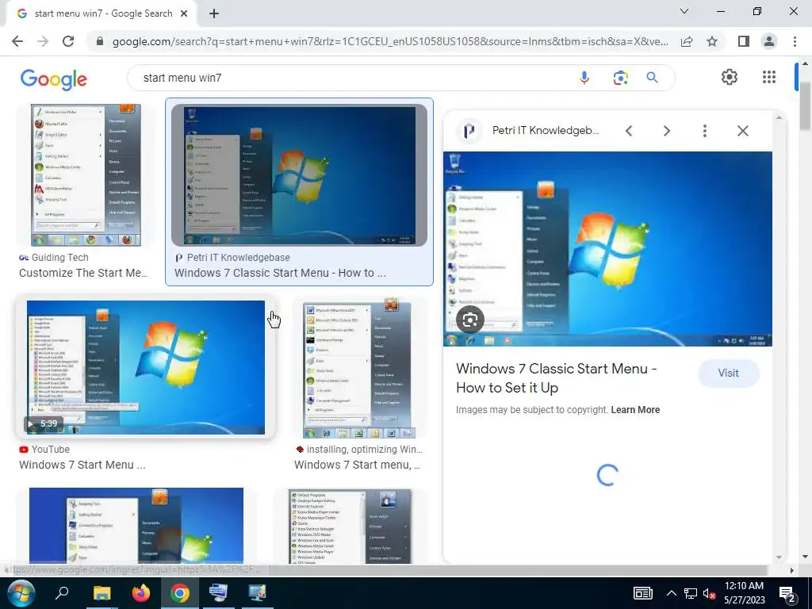The image size is (812, 609).
Task: Open Google quick settings gear
Action: point(730,77)
